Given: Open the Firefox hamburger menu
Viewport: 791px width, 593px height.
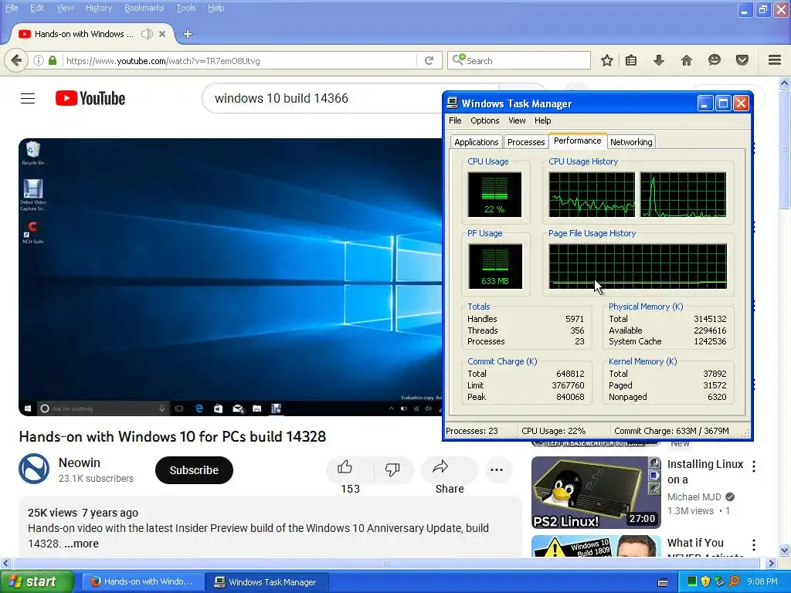Looking at the screenshot, I should [775, 60].
